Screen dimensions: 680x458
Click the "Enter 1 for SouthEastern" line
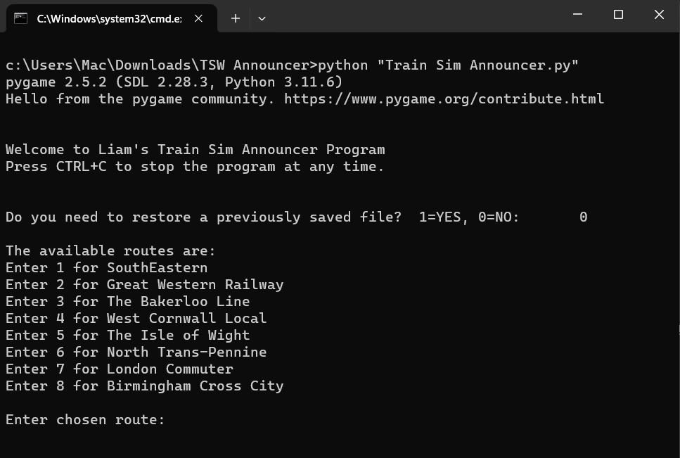(x=106, y=268)
